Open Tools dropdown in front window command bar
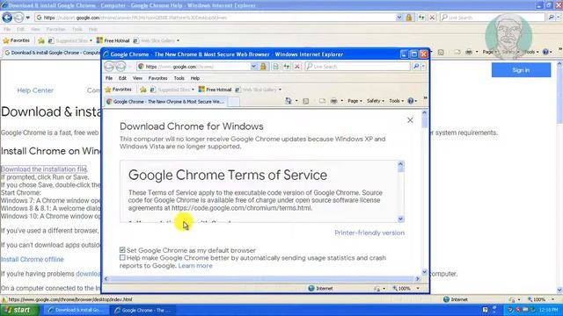Image resolution: width=563 pixels, height=316 pixels. [397, 101]
